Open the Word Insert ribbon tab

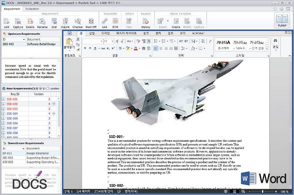(92, 33)
